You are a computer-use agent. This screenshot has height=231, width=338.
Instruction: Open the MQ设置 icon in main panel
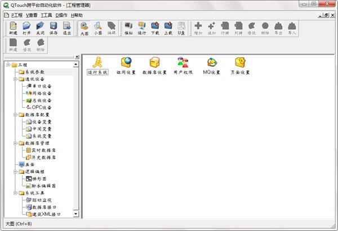[x=212, y=65]
